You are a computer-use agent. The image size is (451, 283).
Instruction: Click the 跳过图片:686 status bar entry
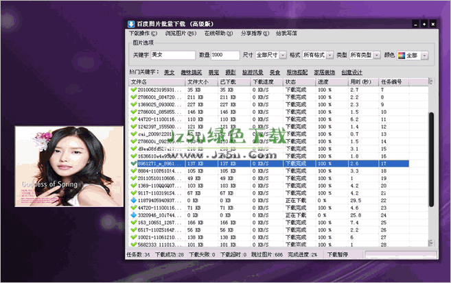(x=266, y=255)
